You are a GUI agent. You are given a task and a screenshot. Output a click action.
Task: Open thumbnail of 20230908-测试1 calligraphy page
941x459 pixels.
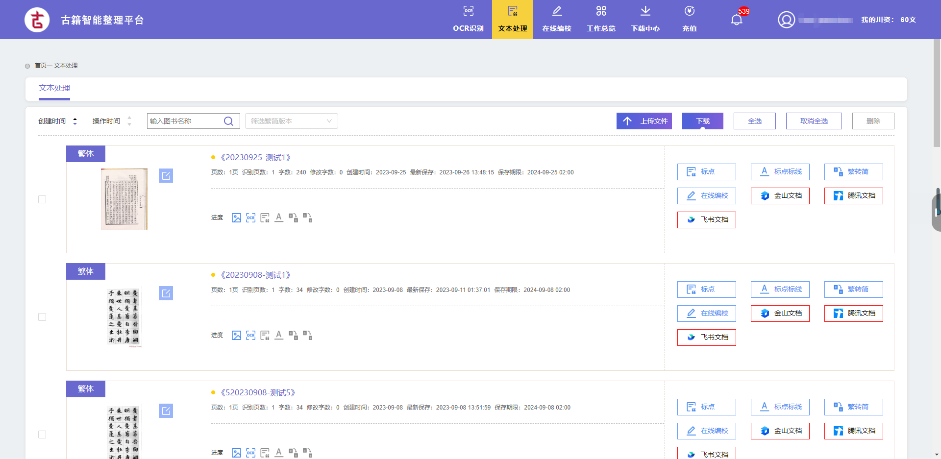[x=124, y=317]
